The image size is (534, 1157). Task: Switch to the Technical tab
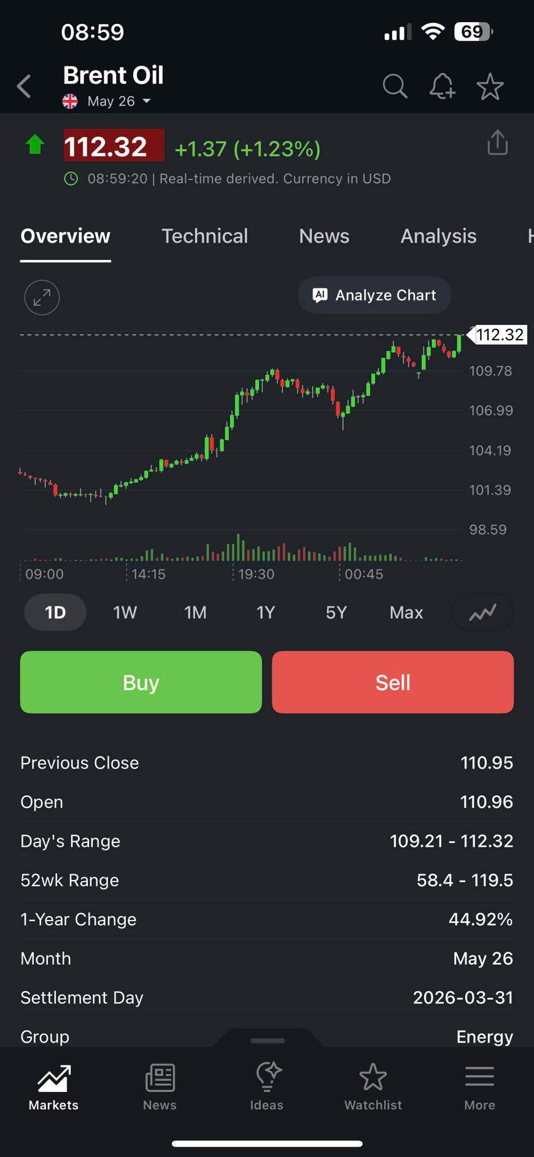coord(204,237)
